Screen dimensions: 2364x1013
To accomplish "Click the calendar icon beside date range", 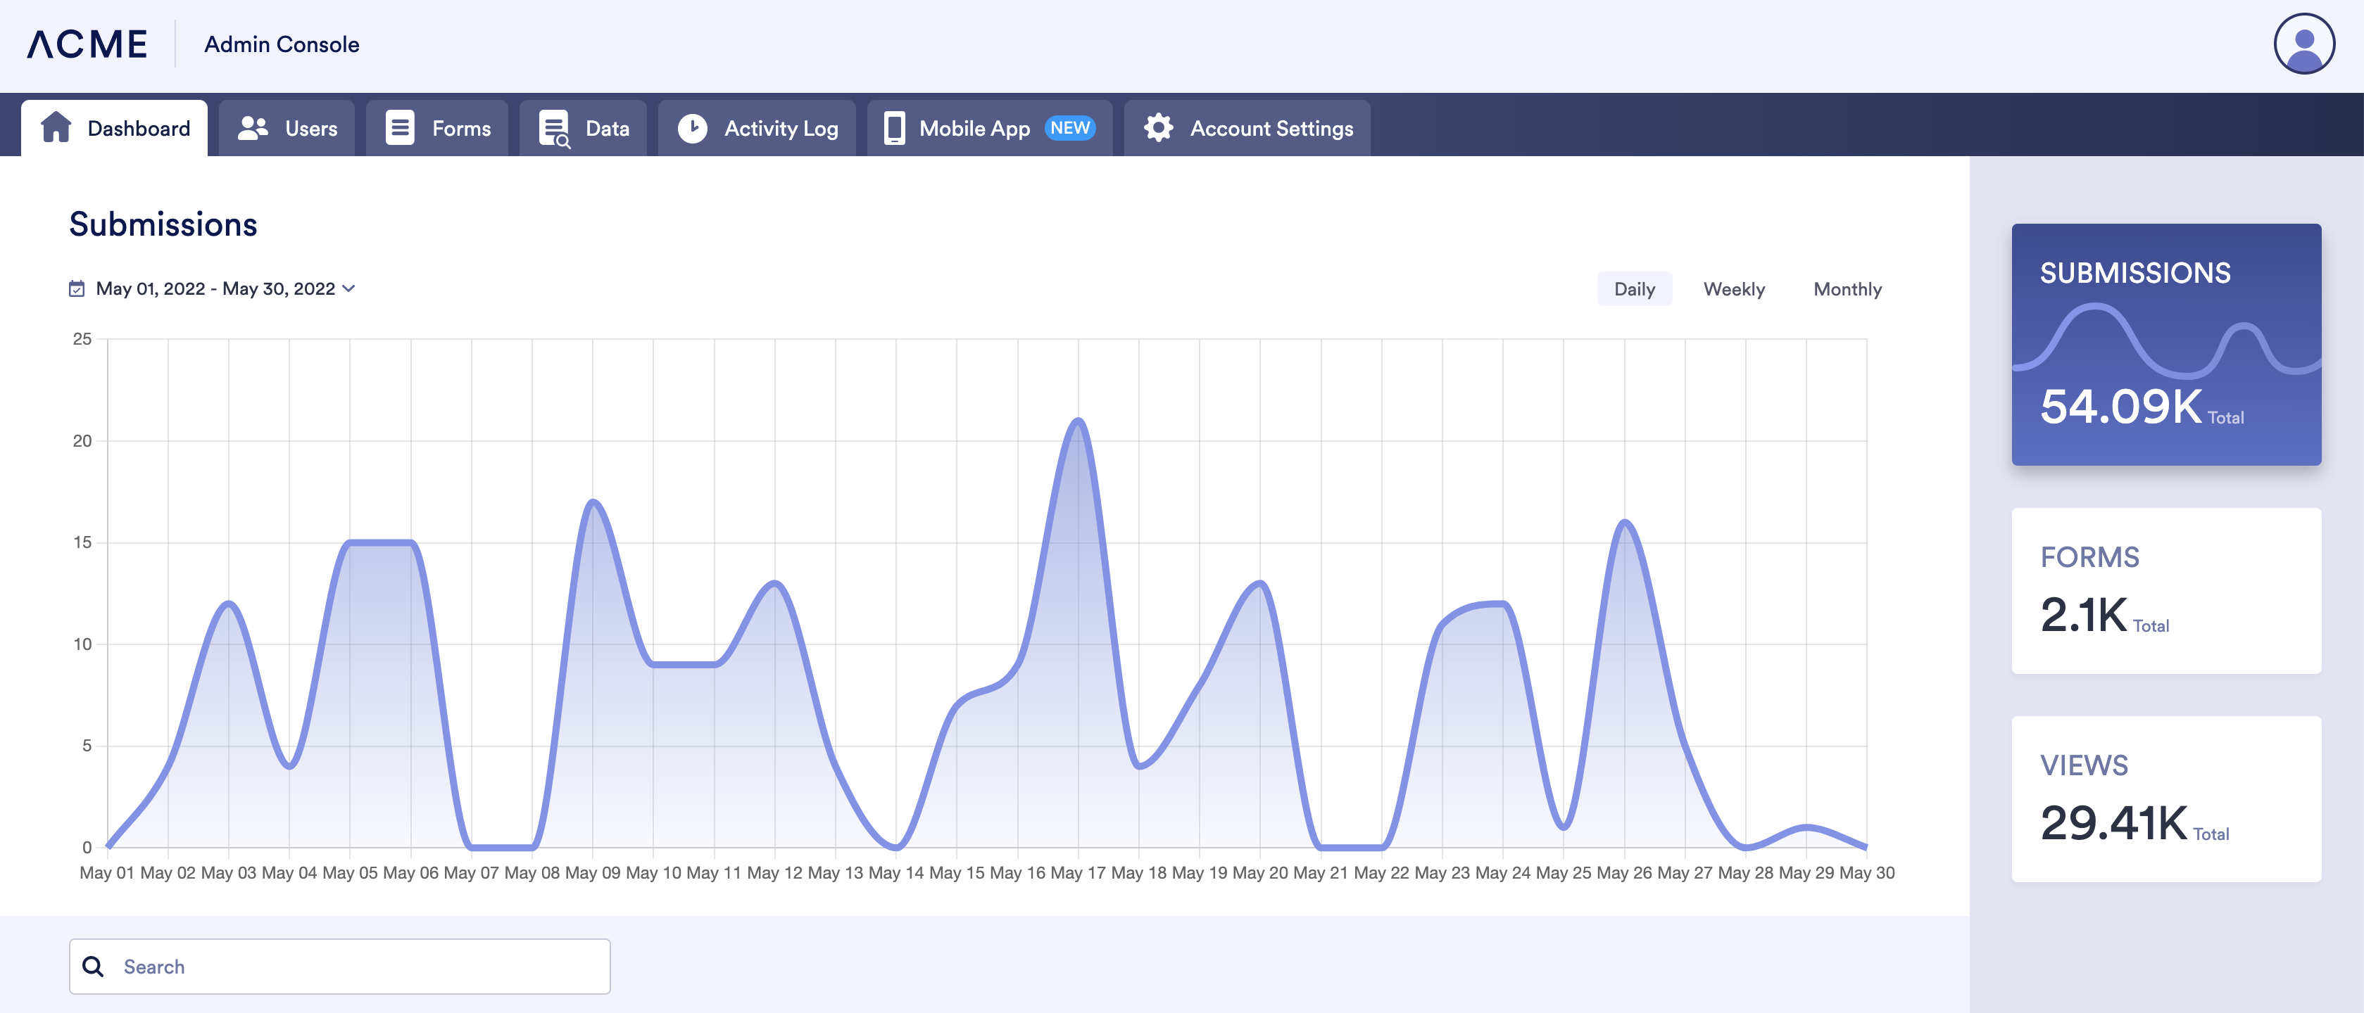I will 77,288.
